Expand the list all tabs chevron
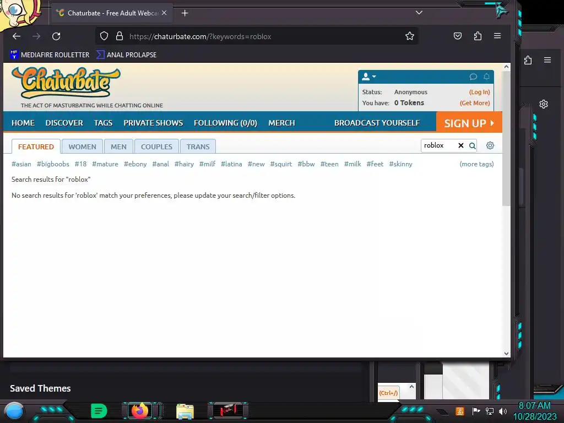 coord(419,13)
